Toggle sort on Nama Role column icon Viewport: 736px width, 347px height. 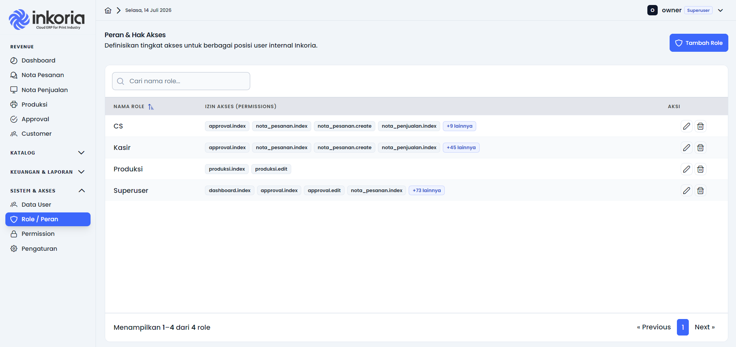tap(151, 107)
